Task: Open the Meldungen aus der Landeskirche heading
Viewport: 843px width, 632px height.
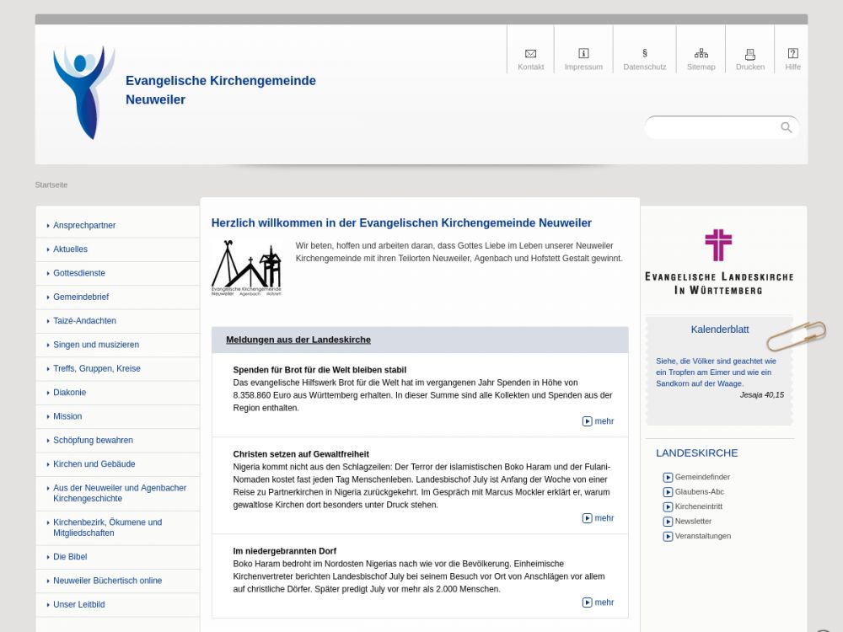Action: pos(298,340)
